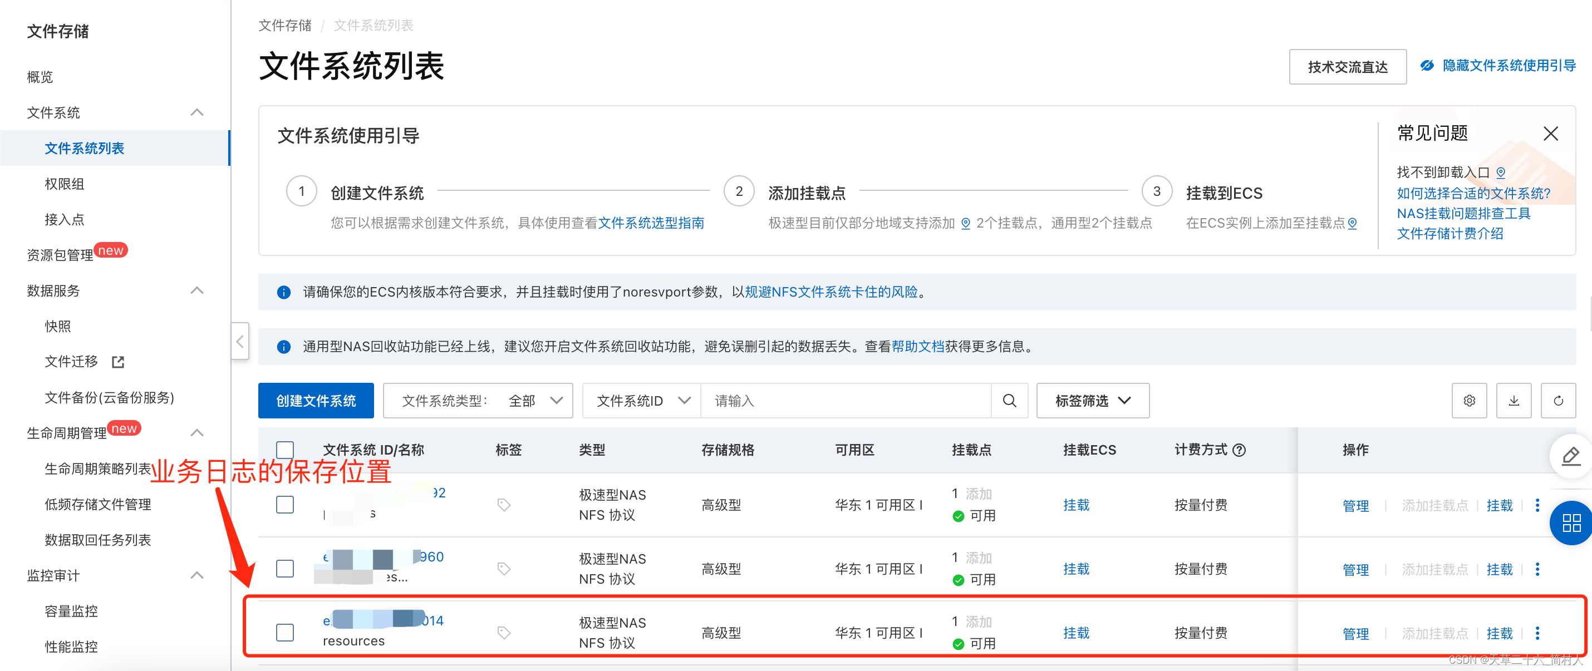Open 数据取回任务列表 in the sidebar
This screenshot has width=1592, height=671.
(x=97, y=540)
